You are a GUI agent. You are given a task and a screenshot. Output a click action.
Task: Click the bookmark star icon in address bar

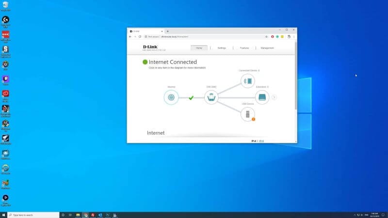click(266, 37)
